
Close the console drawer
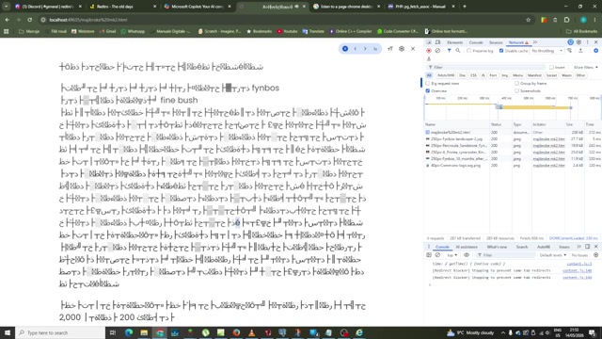[595, 247]
